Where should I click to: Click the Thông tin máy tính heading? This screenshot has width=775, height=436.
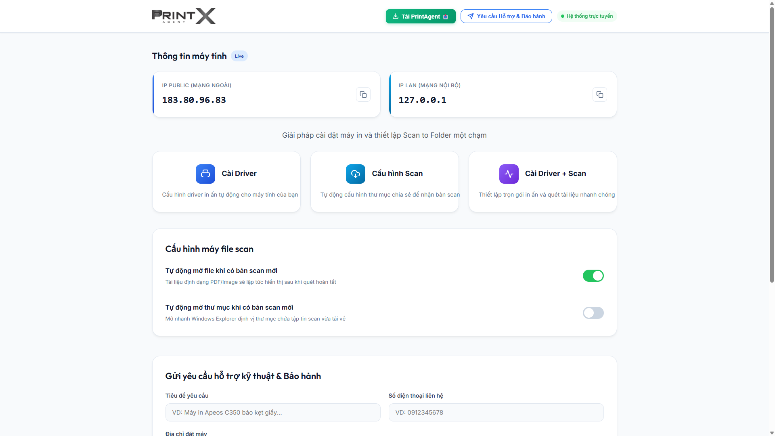tap(189, 56)
